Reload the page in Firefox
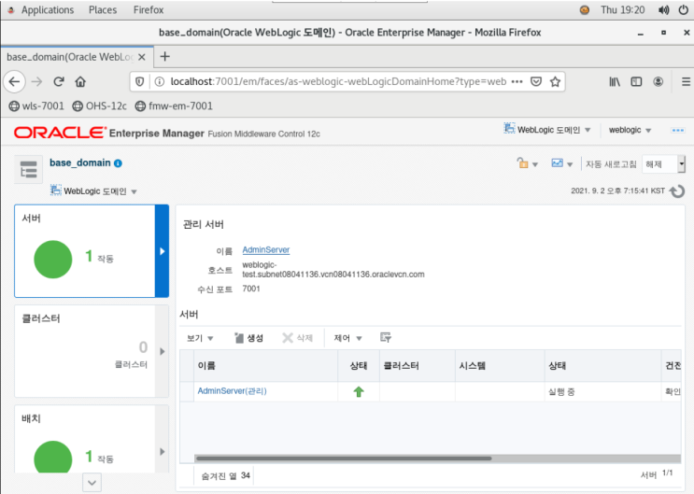694x494 pixels. 59,81
